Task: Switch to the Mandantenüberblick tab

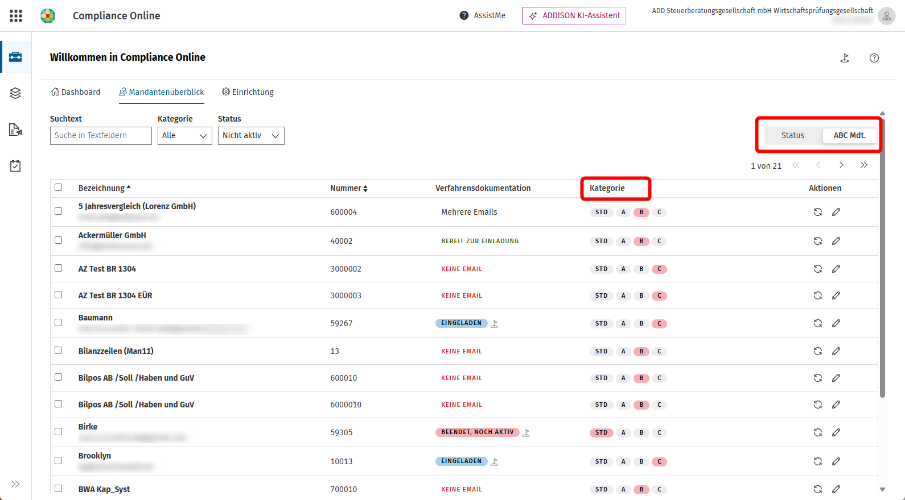Action: click(x=162, y=92)
